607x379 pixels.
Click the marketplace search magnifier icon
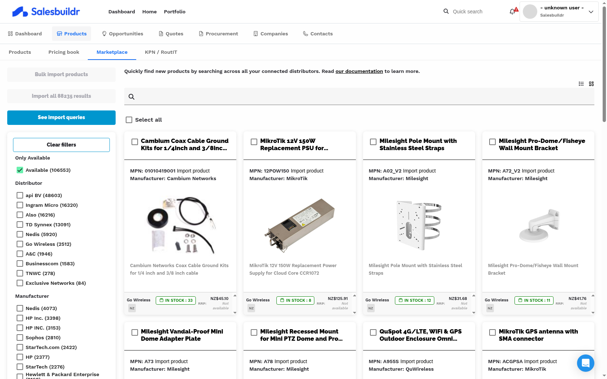click(x=132, y=97)
